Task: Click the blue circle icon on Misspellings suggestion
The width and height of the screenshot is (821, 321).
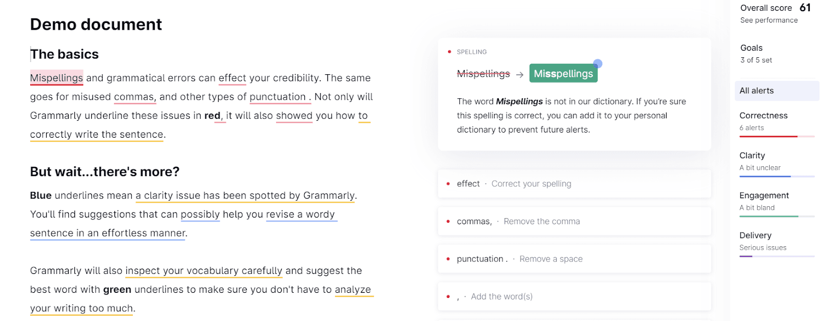Action: click(597, 64)
